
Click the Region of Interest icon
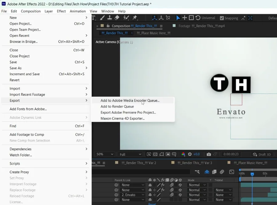[168, 154]
